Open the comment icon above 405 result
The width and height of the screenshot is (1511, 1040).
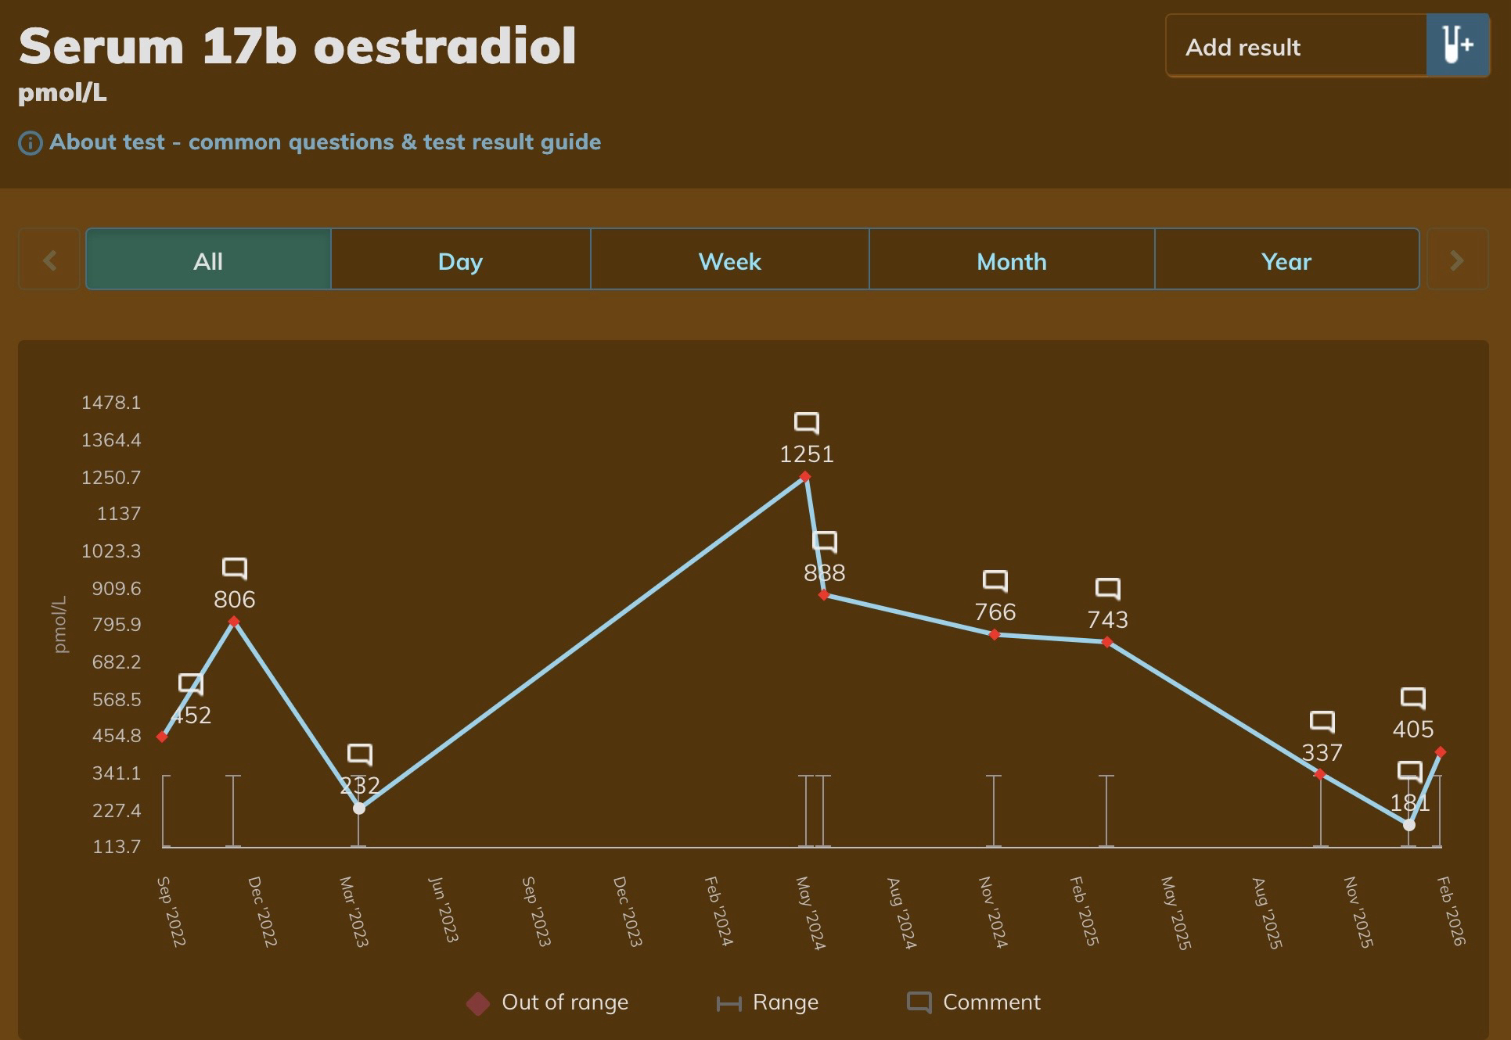(1413, 698)
